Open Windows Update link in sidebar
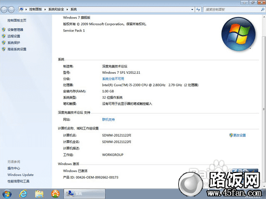Image resolution: width=266 pixels, height=199 pixels. pyautogui.click(x=20, y=175)
